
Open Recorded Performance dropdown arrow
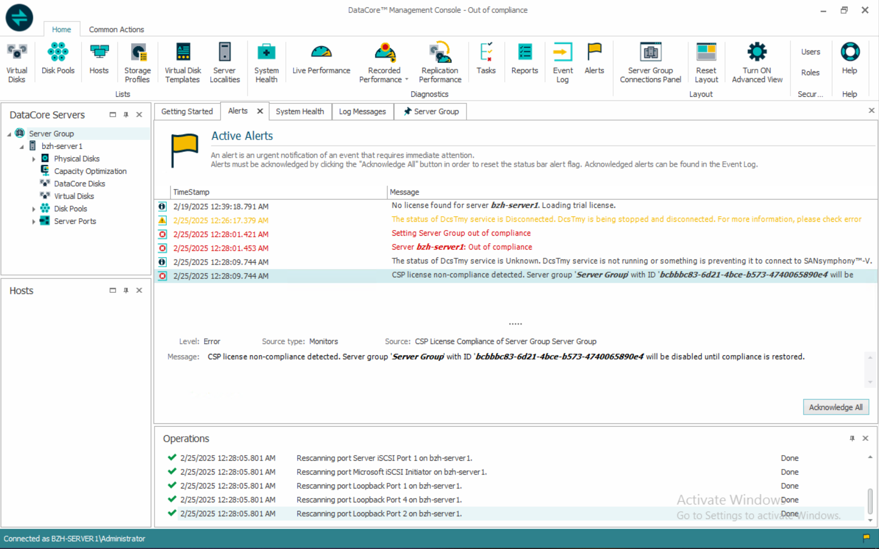(406, 79)
